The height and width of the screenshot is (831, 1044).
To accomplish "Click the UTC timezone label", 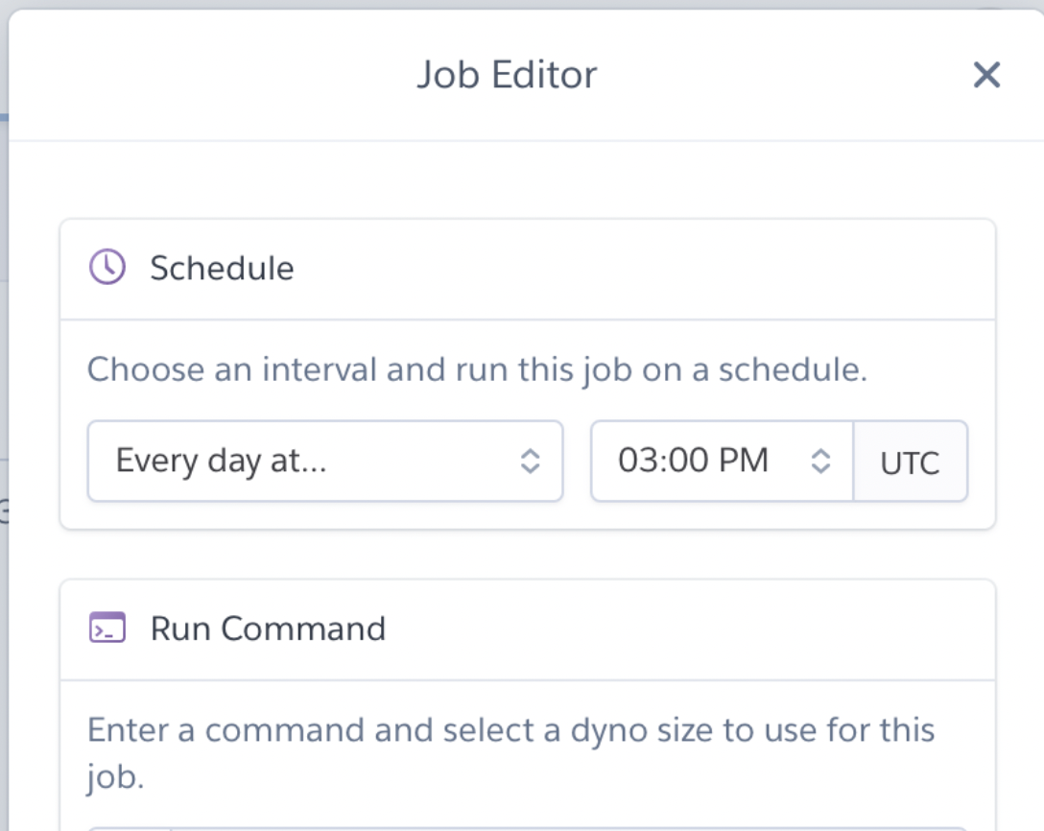I will [910, 463].
